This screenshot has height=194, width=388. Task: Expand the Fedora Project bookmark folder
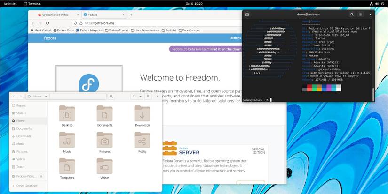117,30
